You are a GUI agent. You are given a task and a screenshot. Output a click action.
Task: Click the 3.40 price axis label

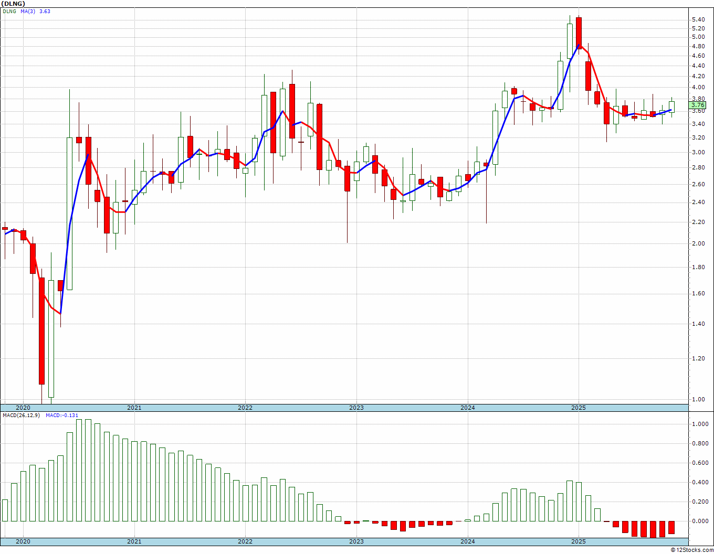698,124
